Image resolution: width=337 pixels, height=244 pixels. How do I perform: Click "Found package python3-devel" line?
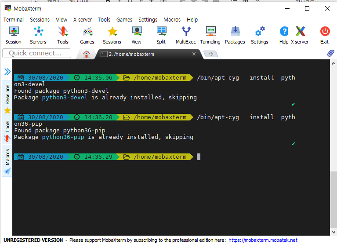coord(61,91)
